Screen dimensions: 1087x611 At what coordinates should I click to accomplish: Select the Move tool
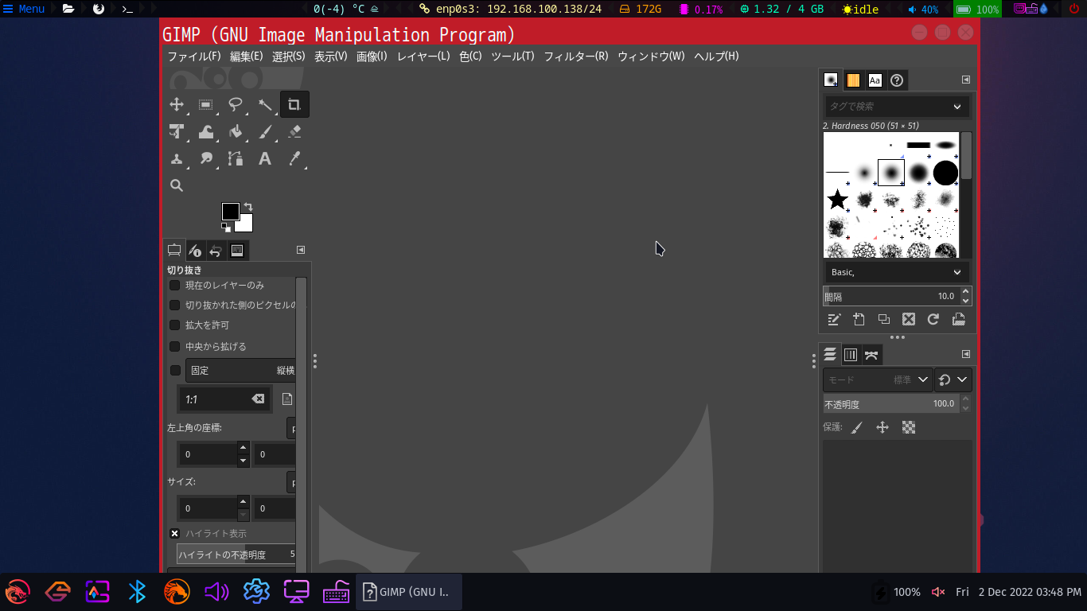pyautogui.click(x=177, y=104)
